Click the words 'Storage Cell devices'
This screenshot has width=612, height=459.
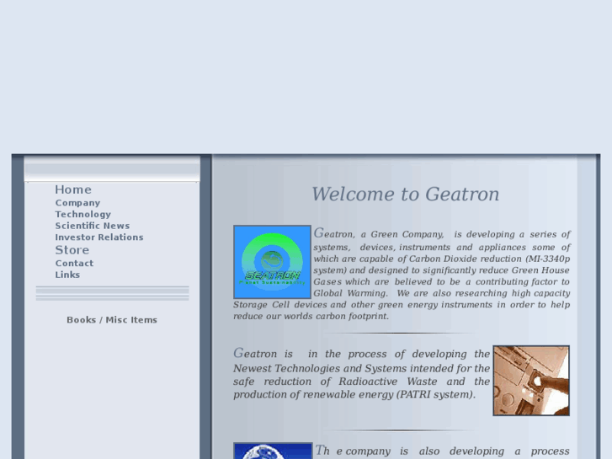280,305
